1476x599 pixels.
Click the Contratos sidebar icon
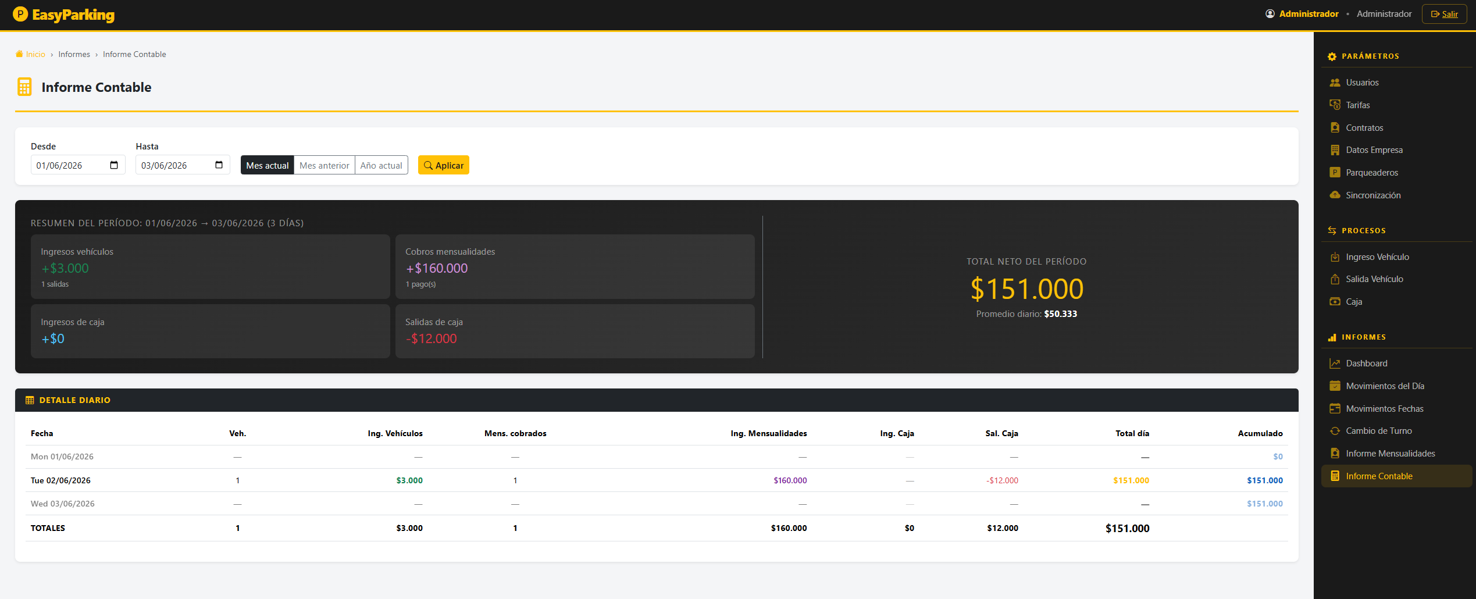(1335, 128)
